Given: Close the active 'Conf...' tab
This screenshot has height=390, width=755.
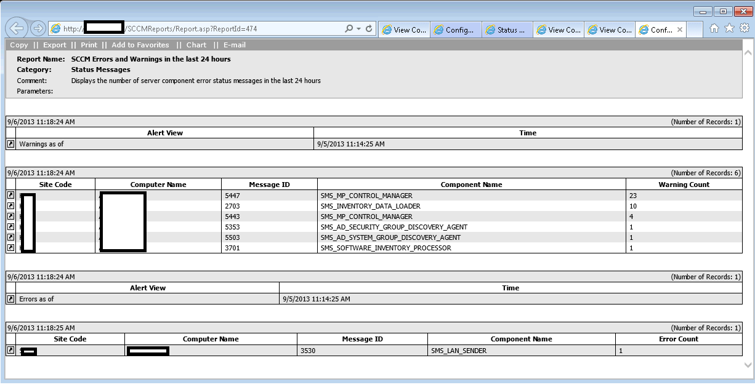Looking at the screenshot, I should coord(680,30).
